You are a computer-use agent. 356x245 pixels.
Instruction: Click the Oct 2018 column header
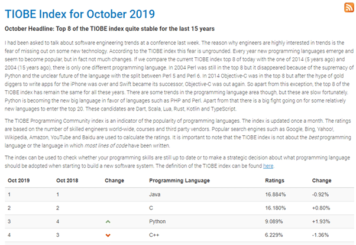(x=67, y=181)
